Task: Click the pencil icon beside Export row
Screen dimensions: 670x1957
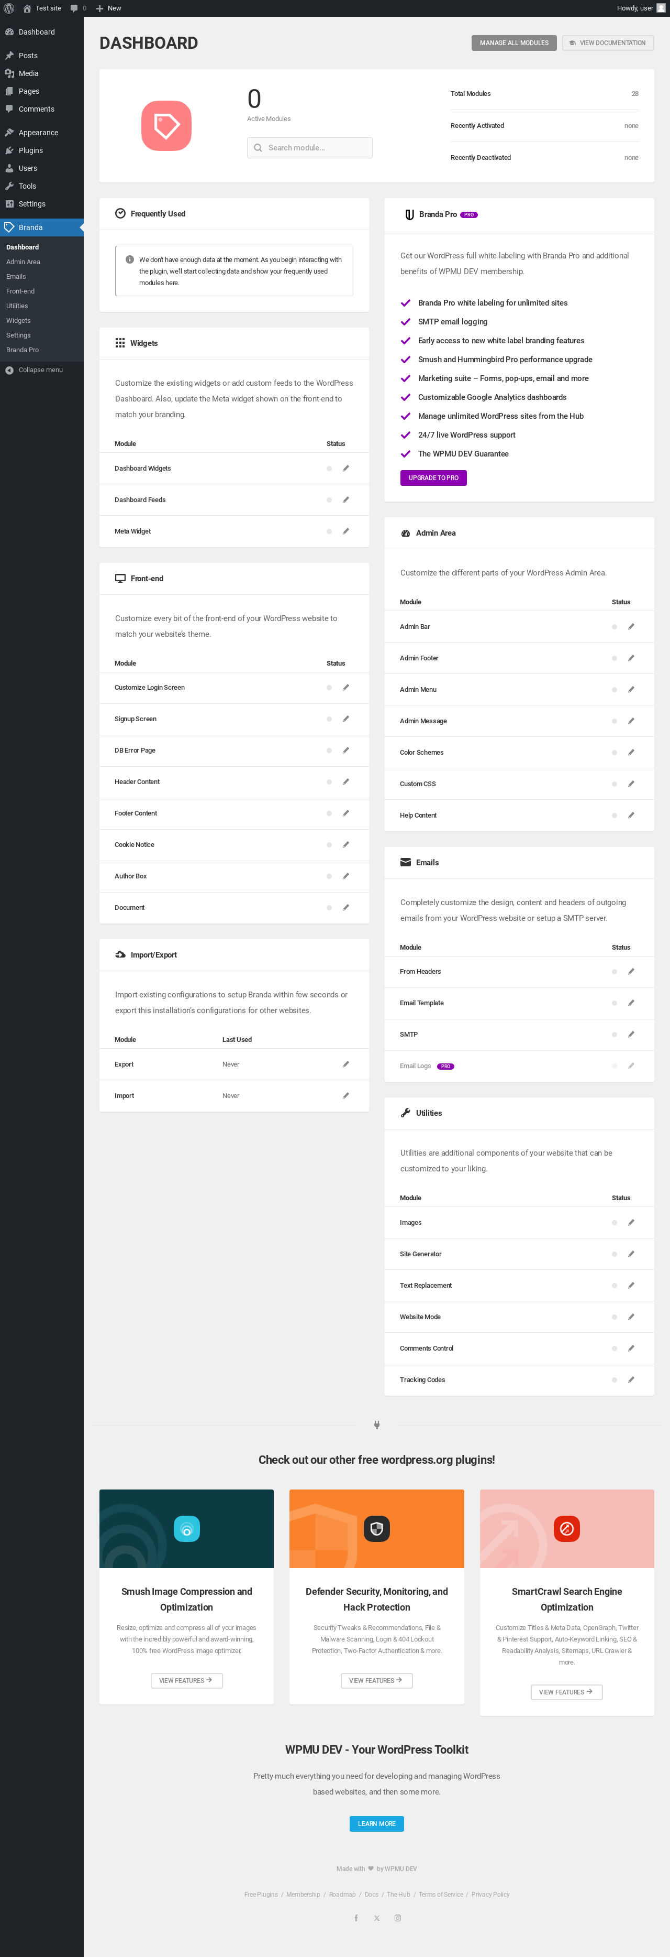Action: 346,1064
